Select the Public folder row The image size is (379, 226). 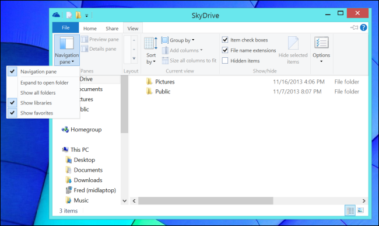tap(252, 92)
